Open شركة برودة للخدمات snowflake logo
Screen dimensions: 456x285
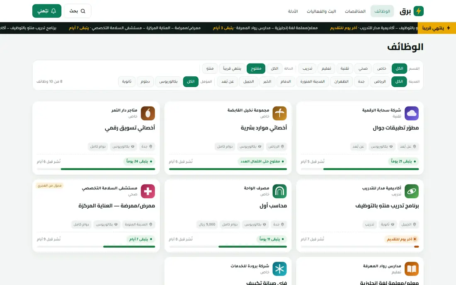click(279, 269)
